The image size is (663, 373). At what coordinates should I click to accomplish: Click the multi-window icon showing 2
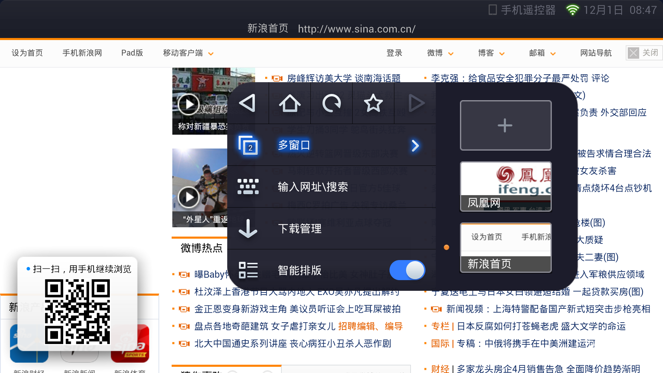point(248,145)
